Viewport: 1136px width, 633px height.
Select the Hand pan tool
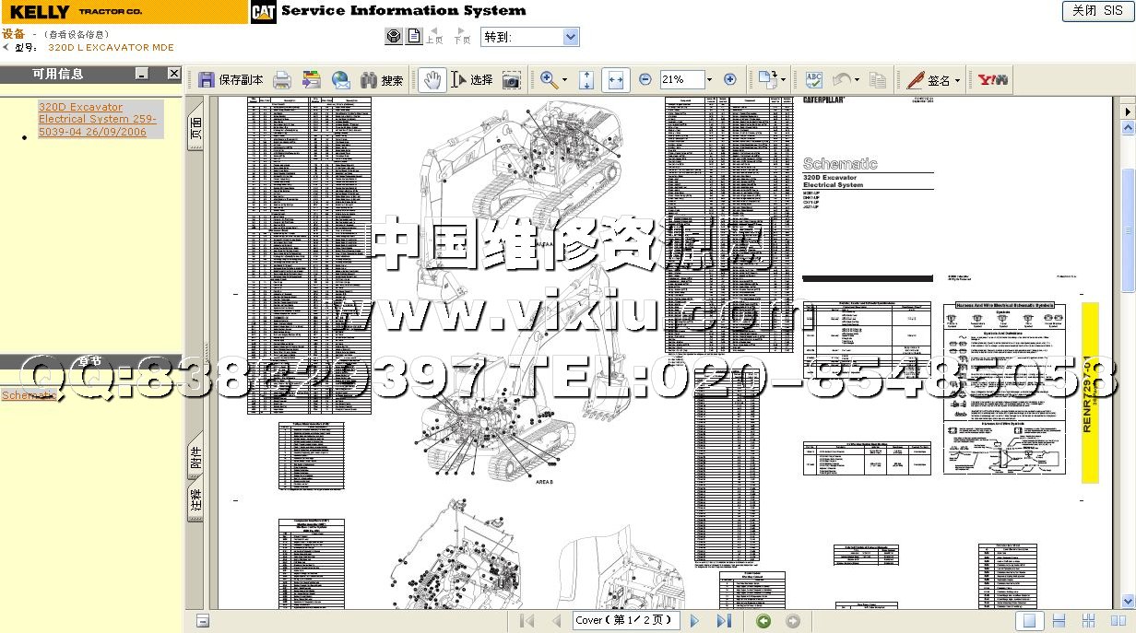point(431,80)
